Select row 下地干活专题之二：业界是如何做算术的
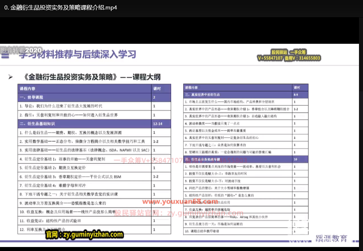363x251 pixels. pos(246,145)
